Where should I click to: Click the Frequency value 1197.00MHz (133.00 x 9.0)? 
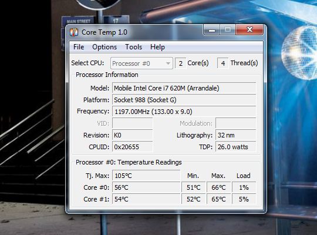click(x=184, y=112)
